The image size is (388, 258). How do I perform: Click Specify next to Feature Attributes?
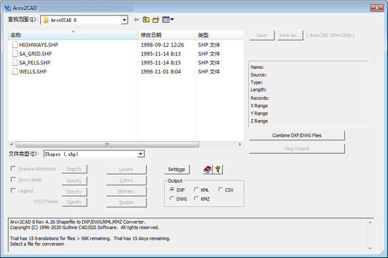(74, 169)
